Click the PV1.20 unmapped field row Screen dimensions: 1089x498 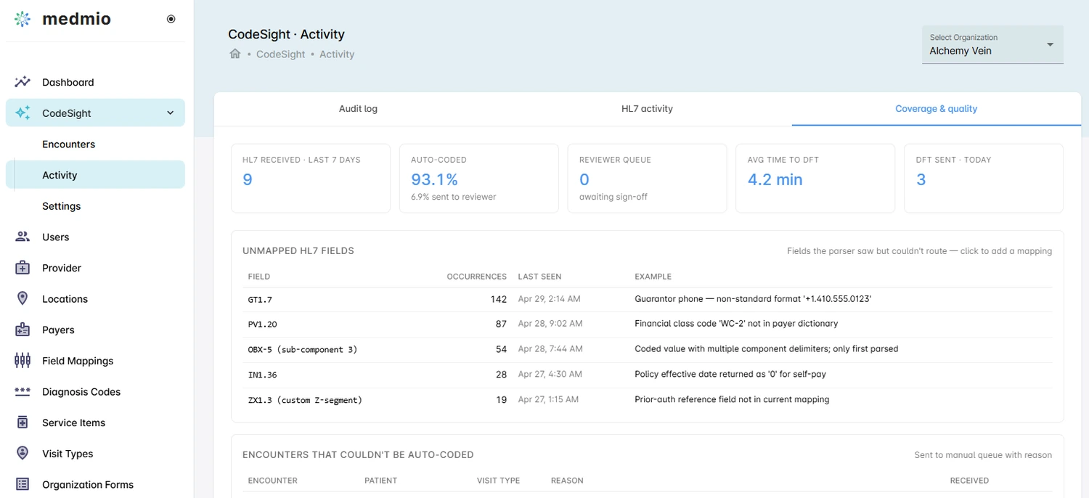647,324
